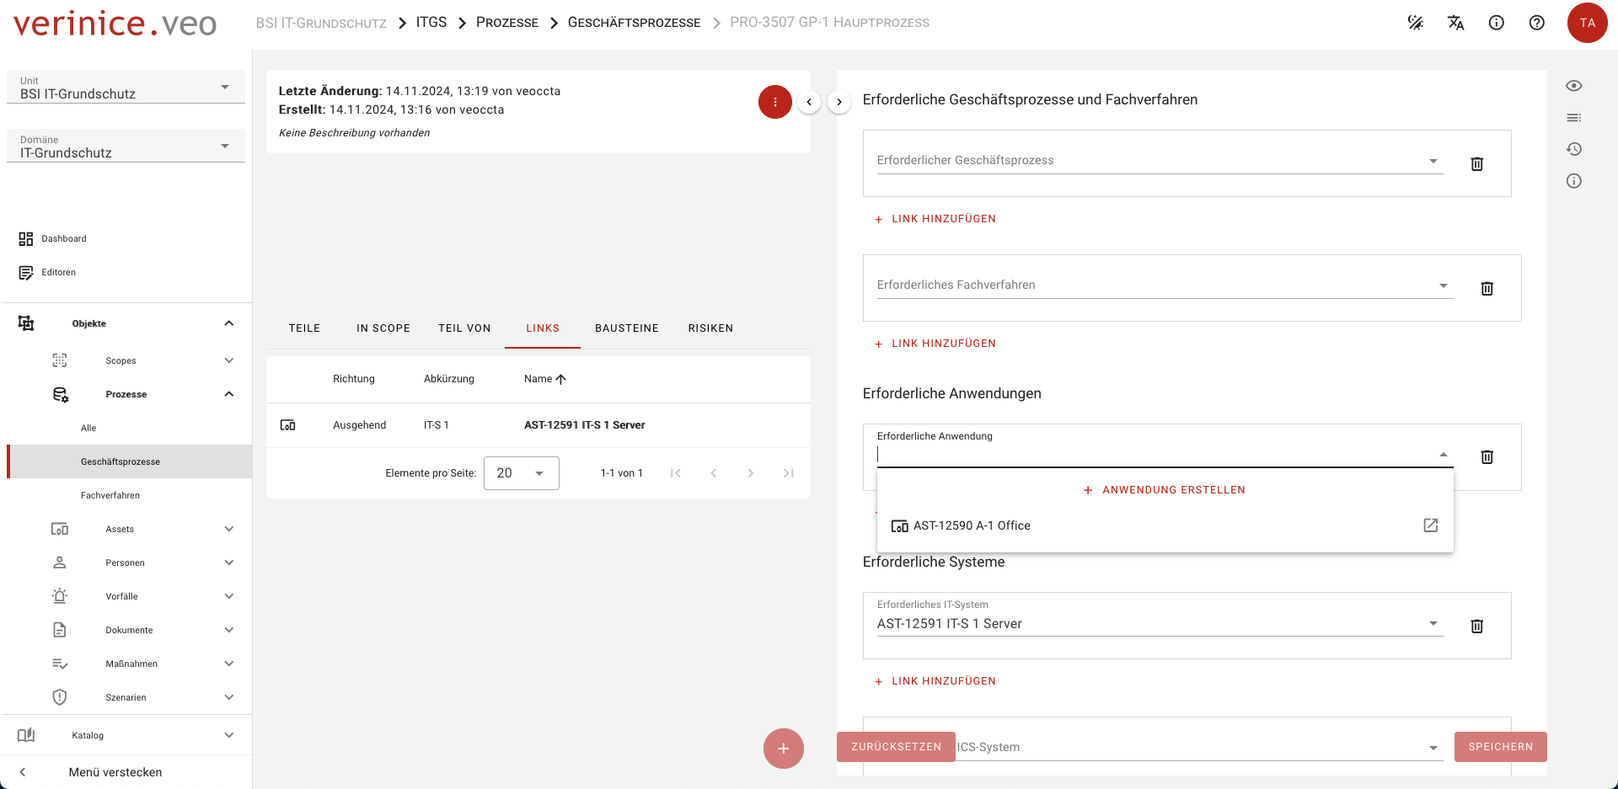Switch to the Risiken tab

point(710,328)
